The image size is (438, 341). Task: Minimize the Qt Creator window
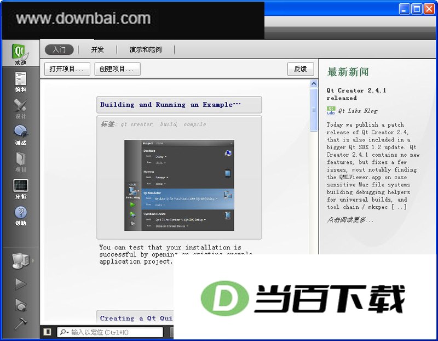click(404, 9)
